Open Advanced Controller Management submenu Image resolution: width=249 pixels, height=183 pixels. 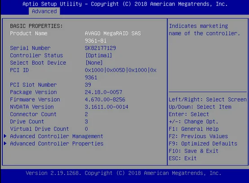[x=57, y=136]
